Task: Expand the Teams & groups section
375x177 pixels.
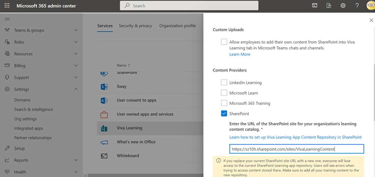Action: tap(75, 30)
